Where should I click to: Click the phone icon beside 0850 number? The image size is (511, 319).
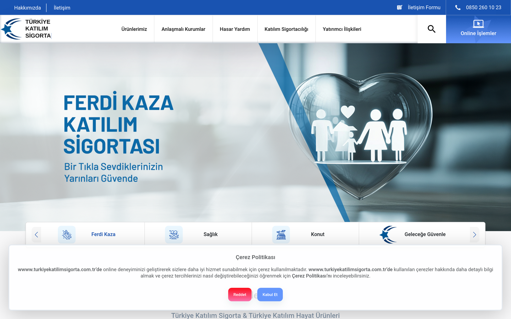pos(458,7)
